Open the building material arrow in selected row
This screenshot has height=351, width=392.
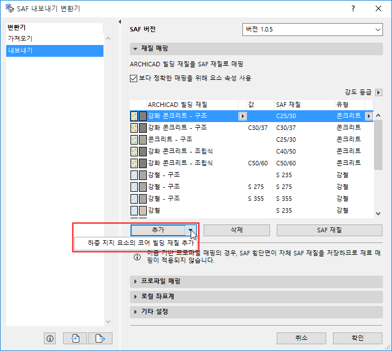pyautogui.click(x=242, y=116)
